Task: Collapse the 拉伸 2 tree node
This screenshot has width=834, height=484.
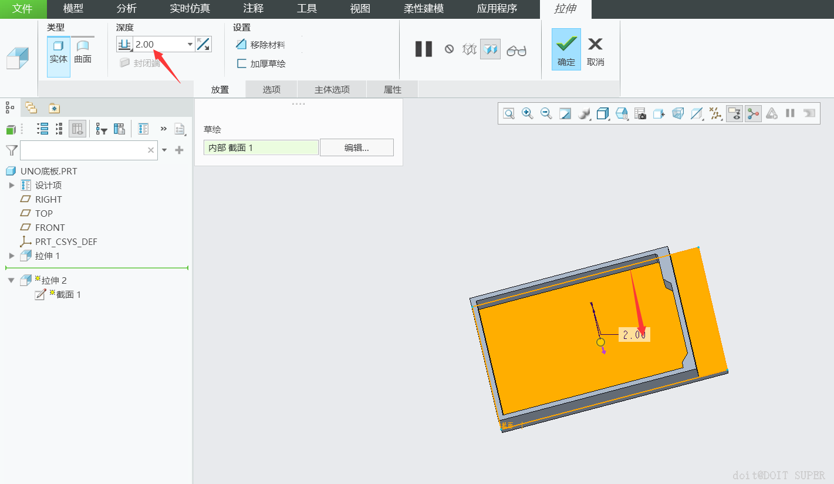Action: [11, 280]
